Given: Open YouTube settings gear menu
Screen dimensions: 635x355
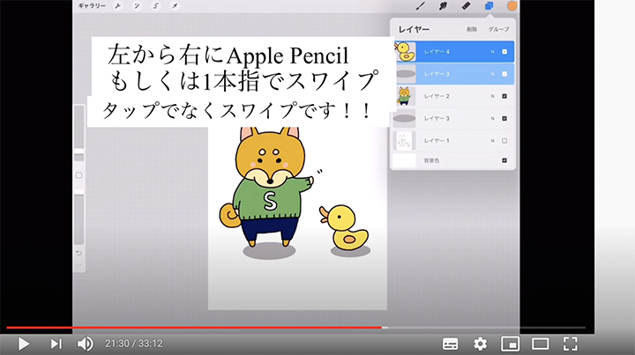Looking at the screenshot, I should point(481,344).
